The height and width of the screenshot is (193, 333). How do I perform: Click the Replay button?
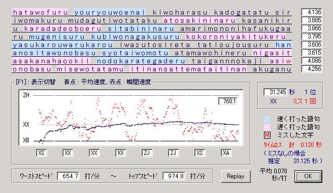tap(236, 176)
